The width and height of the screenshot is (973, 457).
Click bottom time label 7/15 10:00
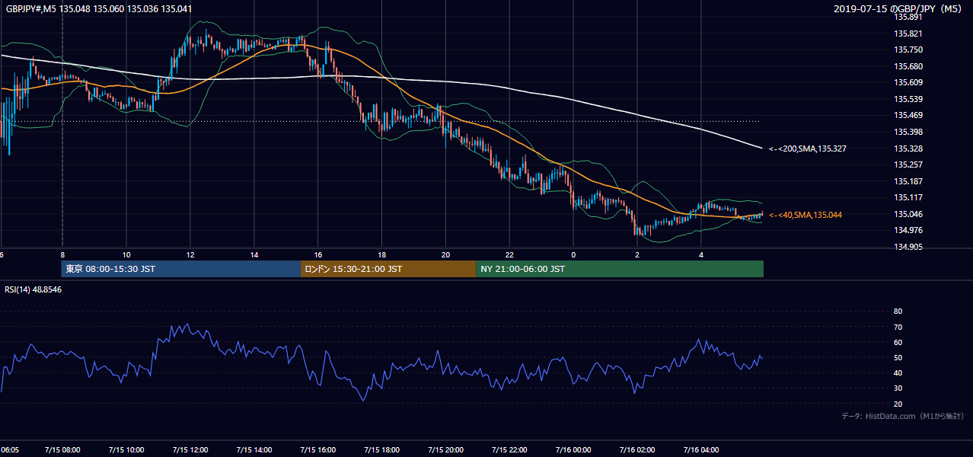tap(126, 449)
